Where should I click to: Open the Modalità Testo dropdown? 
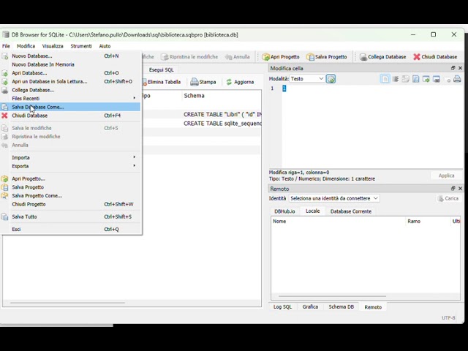point(307,79)
